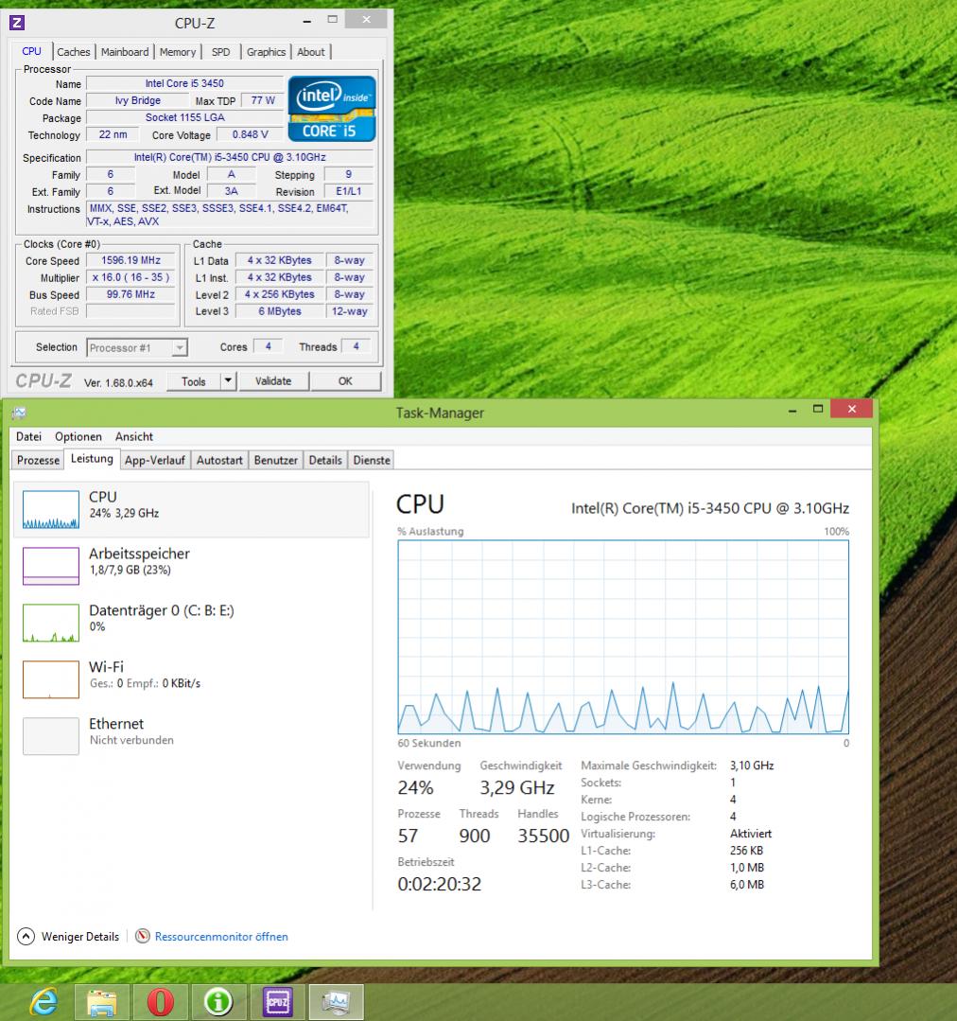This screenshot has width=957, height=1021.
Task: Click the Ressourcenmonitor gauge icon
Action: (143, 937)
